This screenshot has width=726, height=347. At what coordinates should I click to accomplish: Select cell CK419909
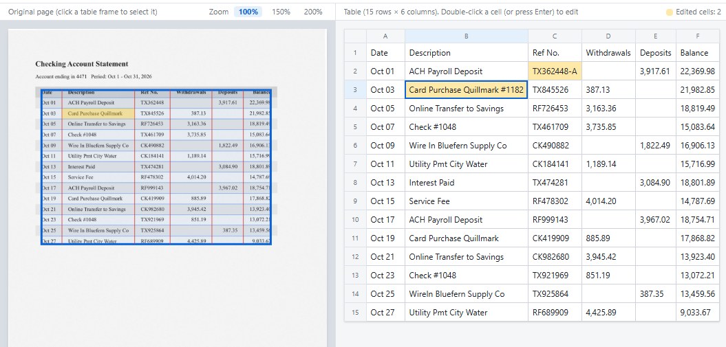tap(555, 238)
